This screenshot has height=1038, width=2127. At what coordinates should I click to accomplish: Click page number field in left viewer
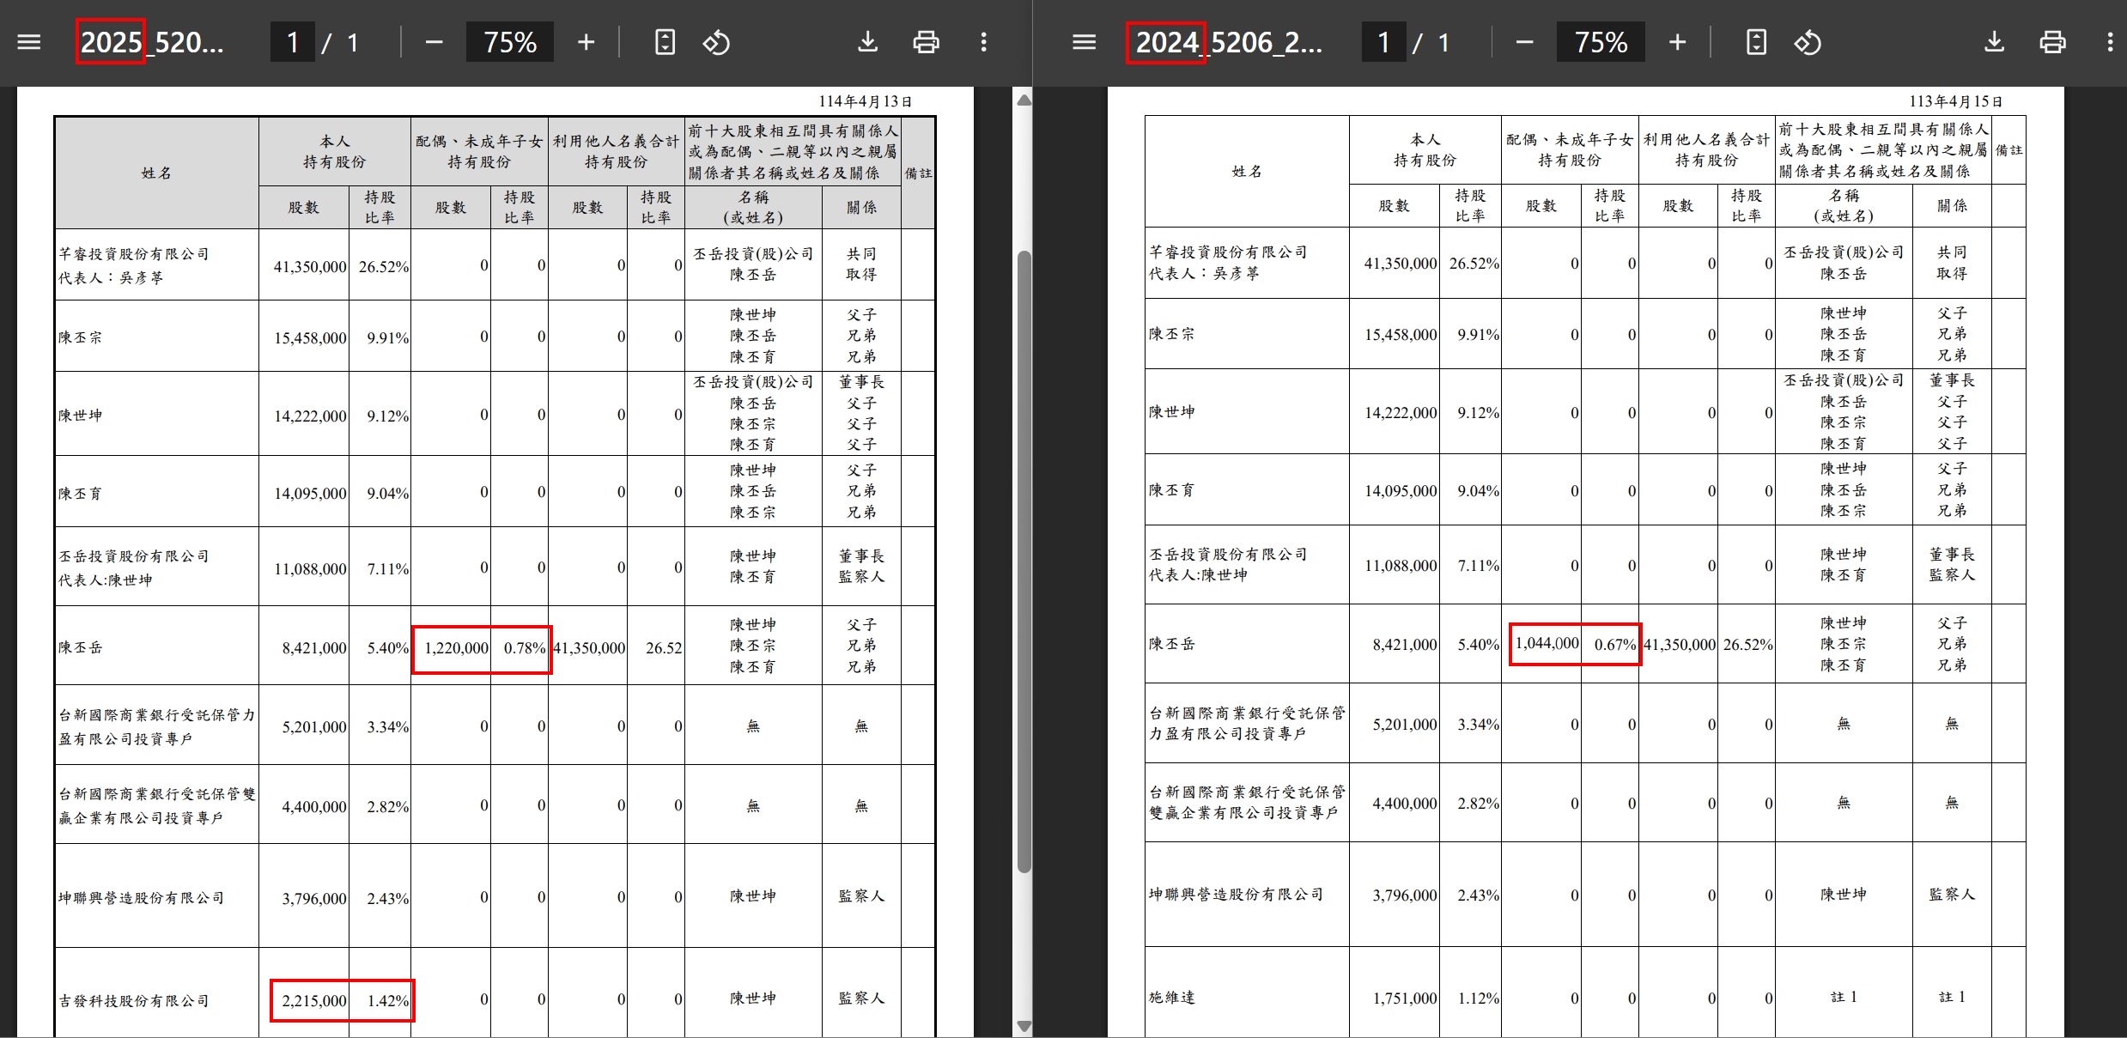tap(293, 42)
